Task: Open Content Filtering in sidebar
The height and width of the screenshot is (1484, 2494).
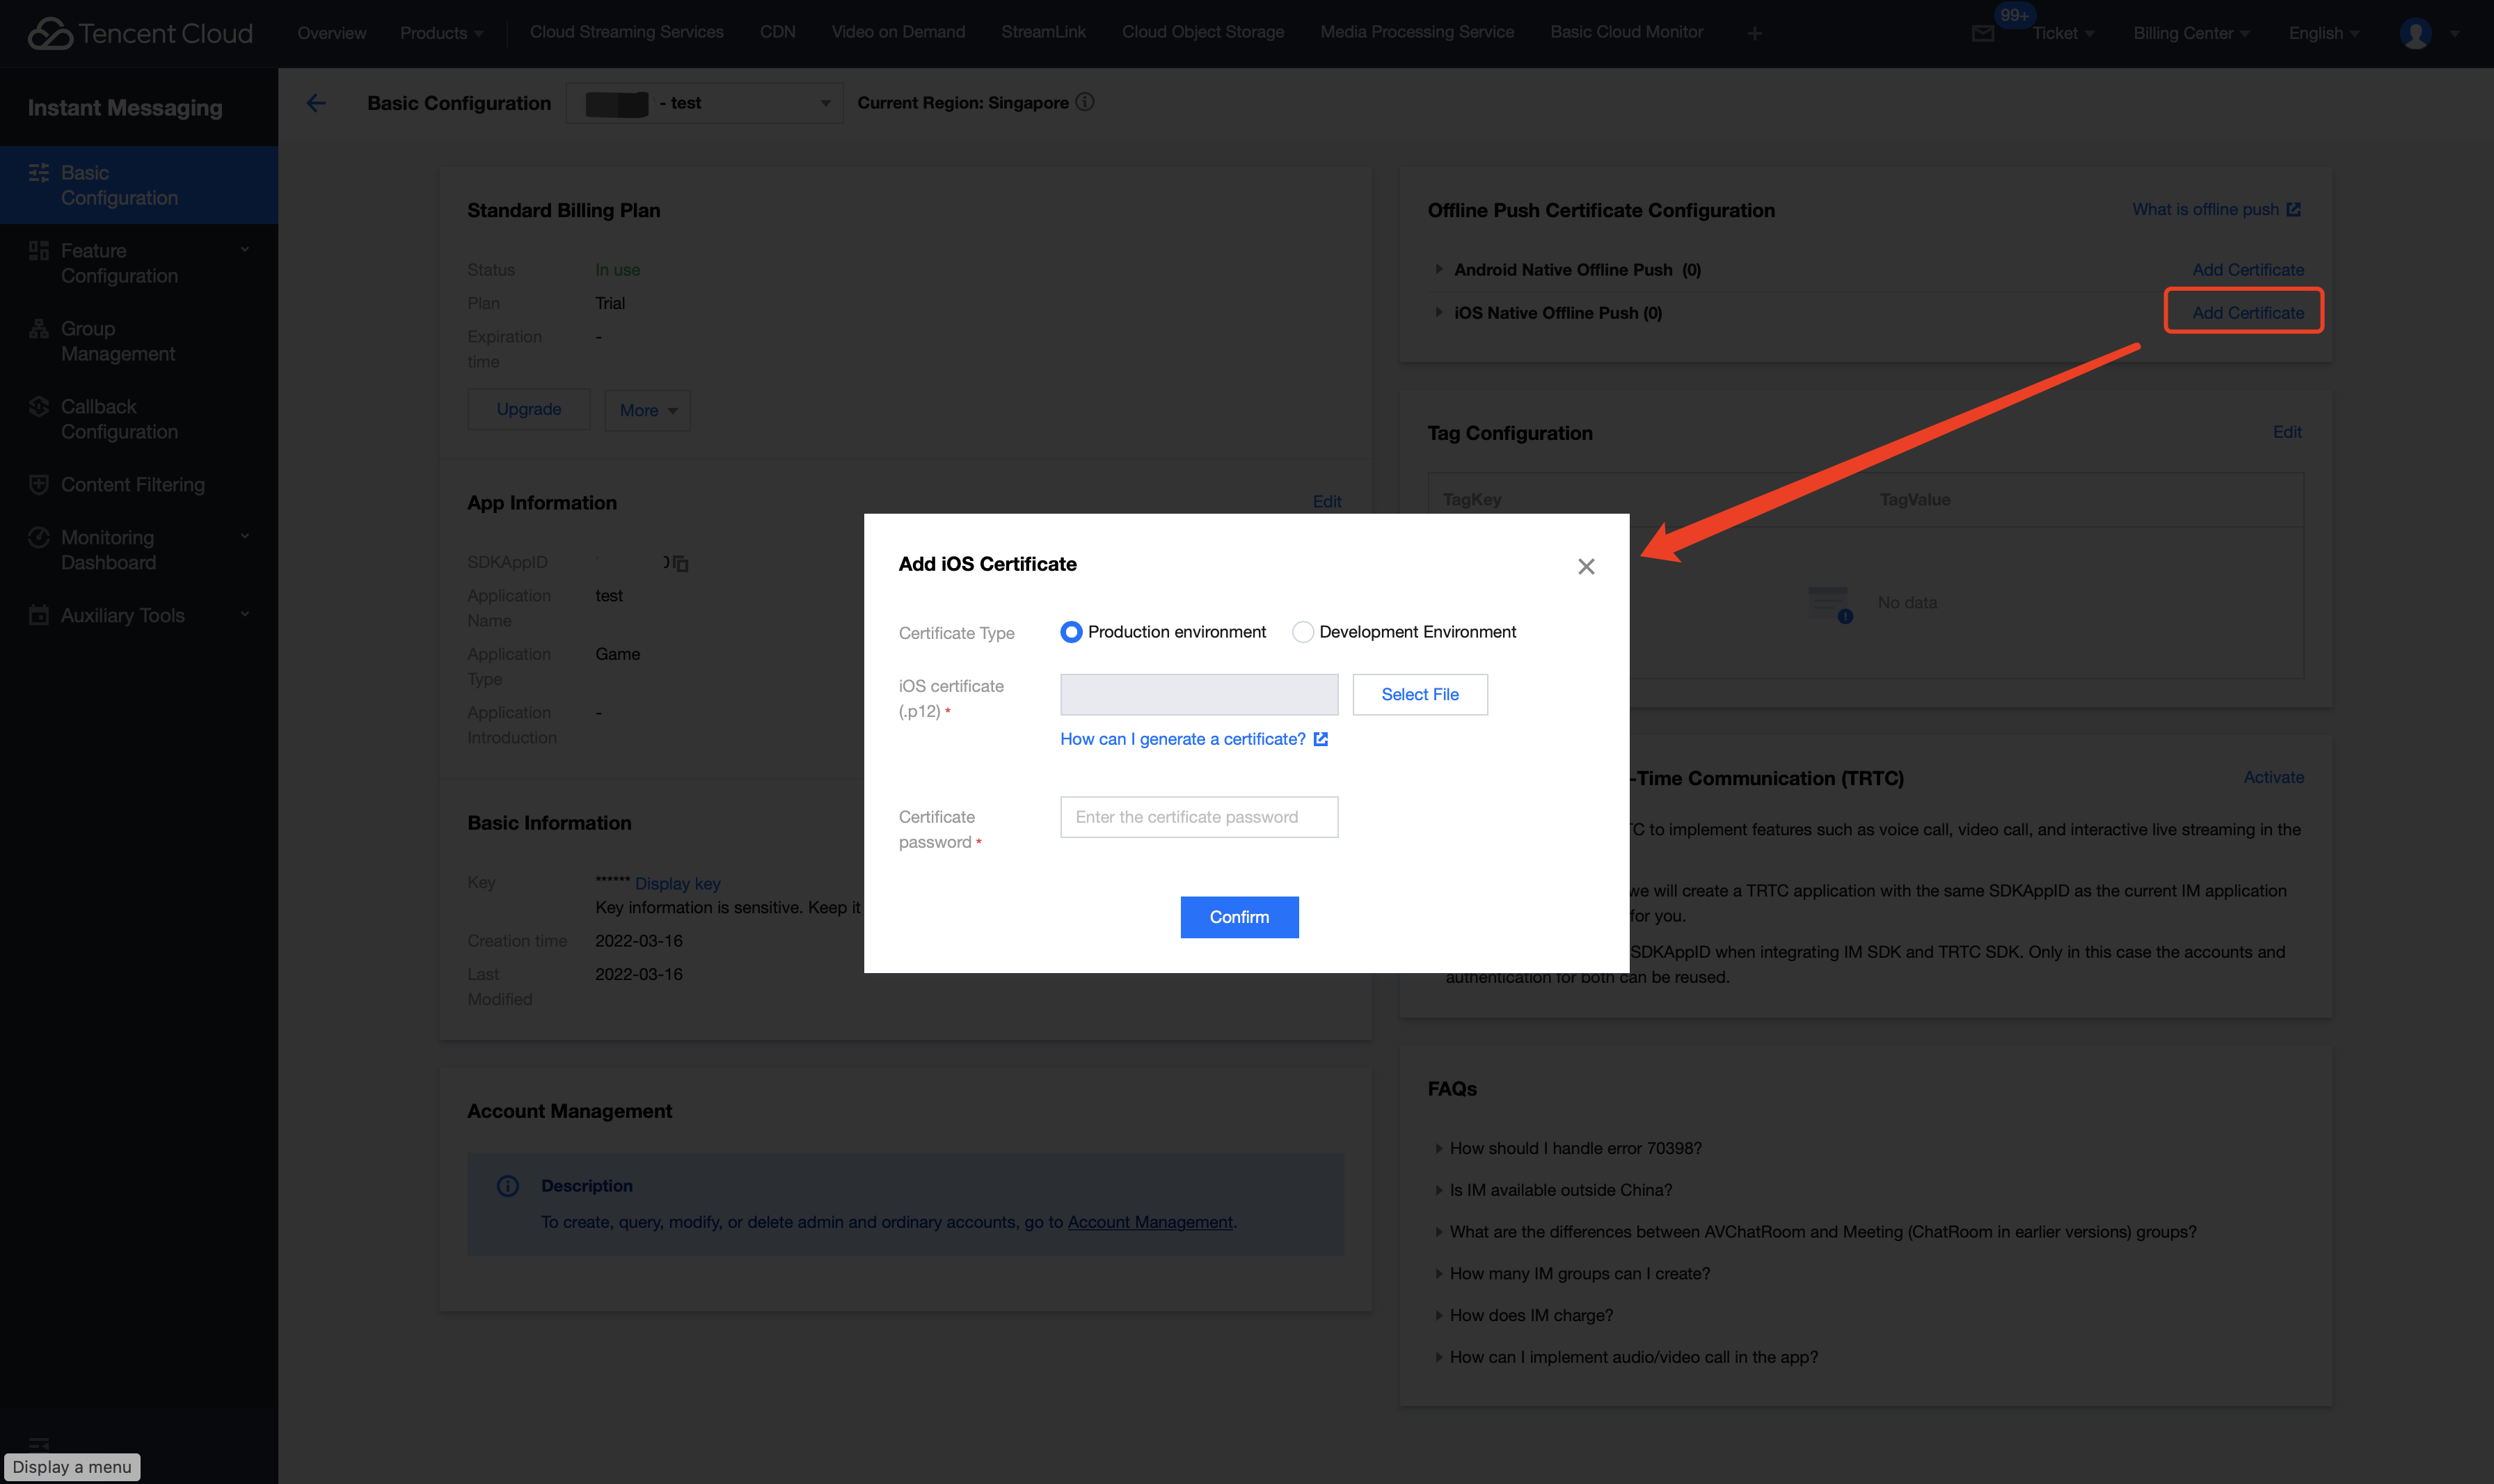Action: click(132, 485)
